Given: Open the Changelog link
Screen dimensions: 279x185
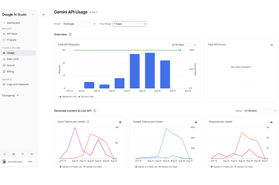Looking at the screenshot, I should tap(10, 95).
